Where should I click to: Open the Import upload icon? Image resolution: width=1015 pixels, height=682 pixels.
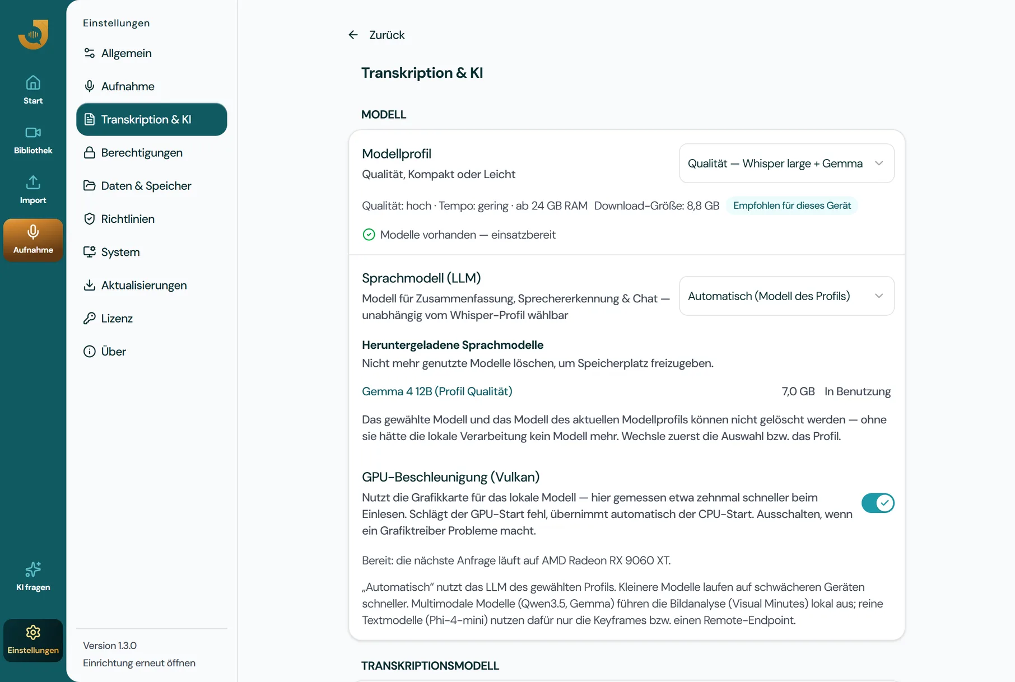click(x=33, y=182)
